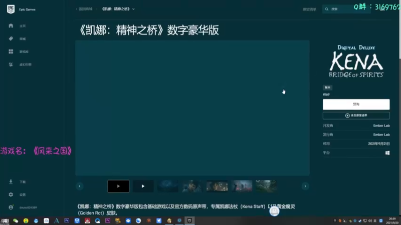Click the Ember Lab publisher link
Viewport: 401px width, 225px height.
[381, 134]
